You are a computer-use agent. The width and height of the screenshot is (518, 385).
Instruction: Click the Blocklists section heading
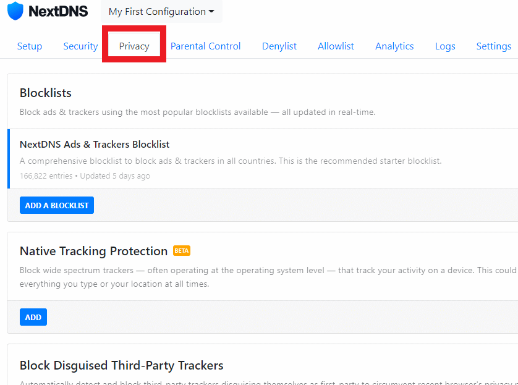pos(46,93)
